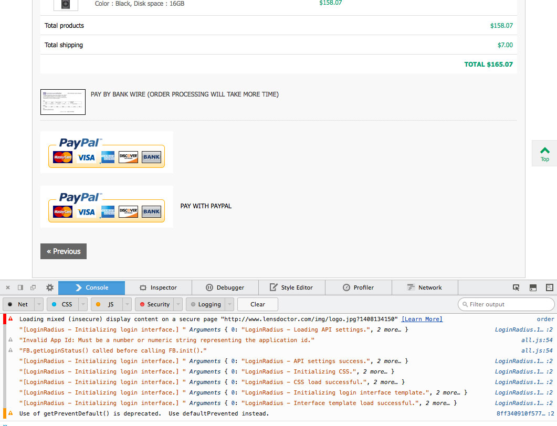Click the dock-to-side devtools icon
The width and height of the screenshot is (557, 426).
[20, 287]
